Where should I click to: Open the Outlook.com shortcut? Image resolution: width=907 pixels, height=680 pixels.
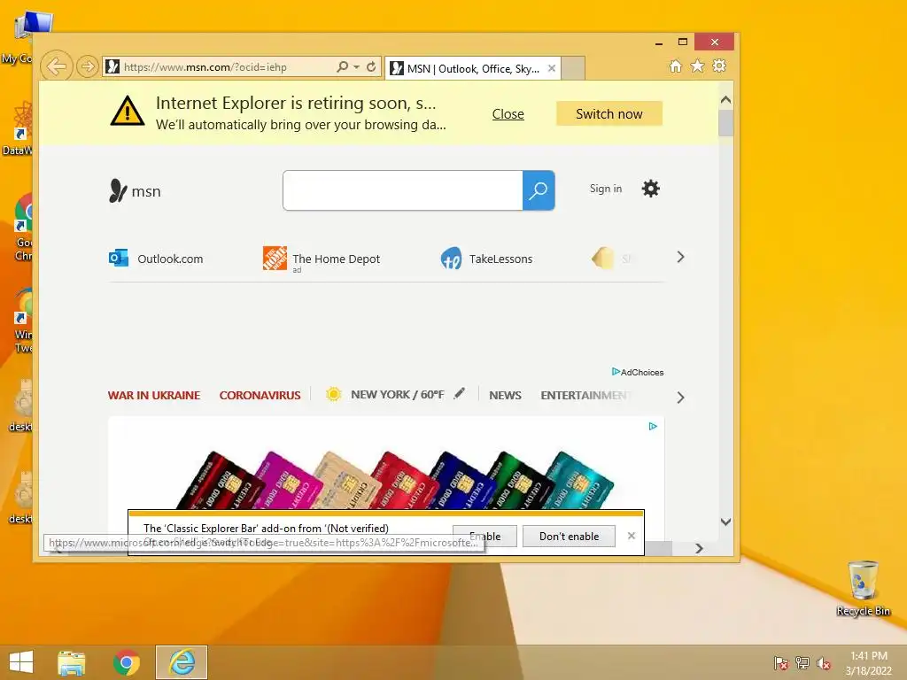click(156, 259)
